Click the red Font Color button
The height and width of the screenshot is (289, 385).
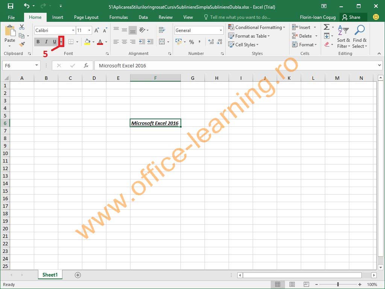(100, 42)
